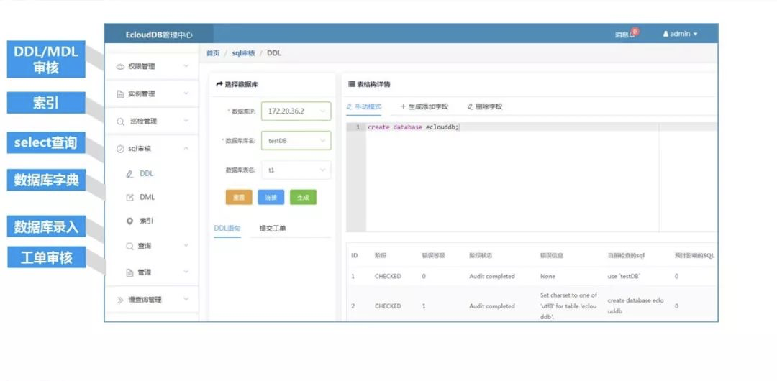
Task: Click the check-circle icon beside sql审核
Action: coord(120,149)
